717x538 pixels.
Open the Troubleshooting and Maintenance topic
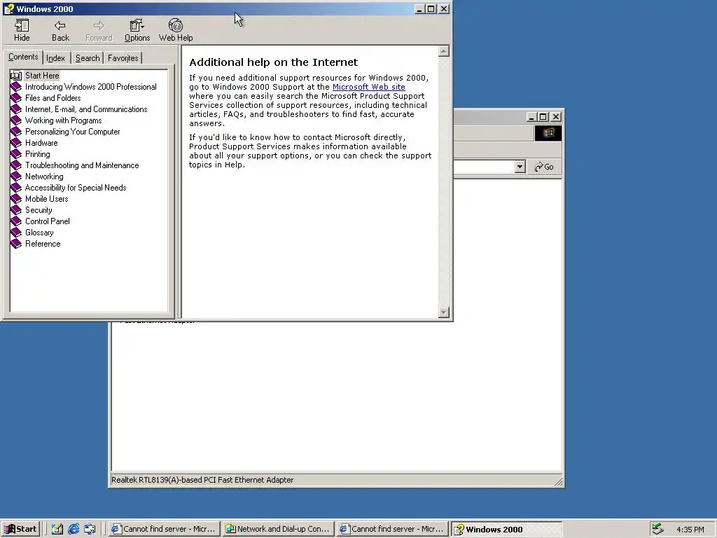pyautogui.click(x=82, y=165)
